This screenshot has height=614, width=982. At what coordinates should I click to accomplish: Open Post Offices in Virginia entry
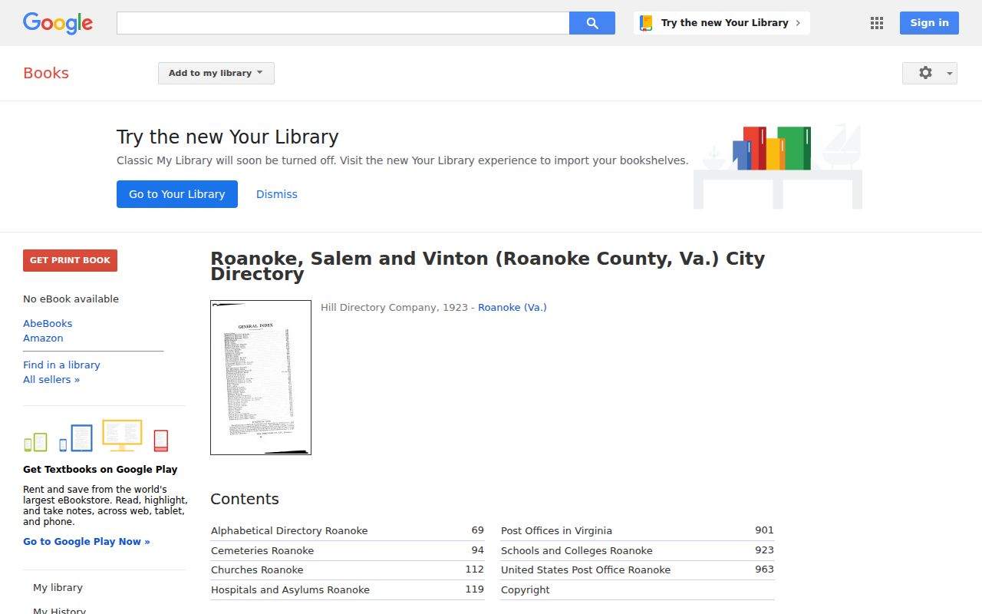(556, 530)
